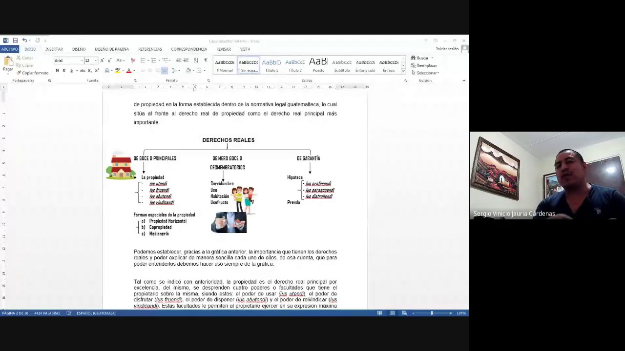Viewport: 625px width, 351px height.
Task: Open the font name Arial dropdown
Action: tap(82, 60)
